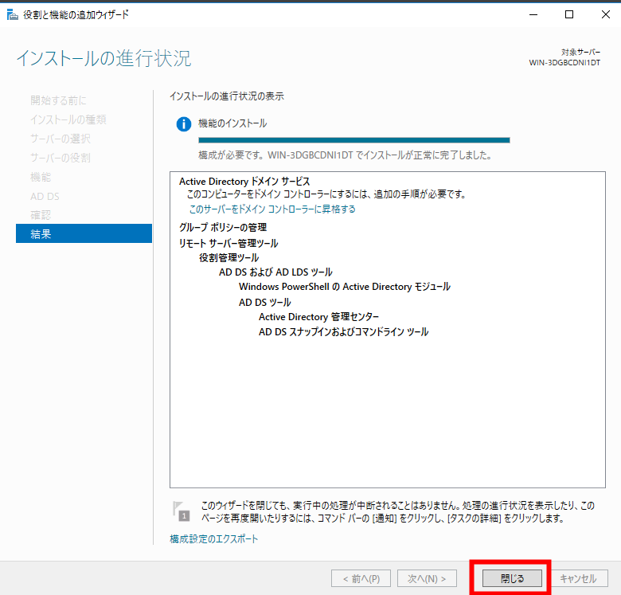Select 機能 step in sidebar

pos(41,177)
